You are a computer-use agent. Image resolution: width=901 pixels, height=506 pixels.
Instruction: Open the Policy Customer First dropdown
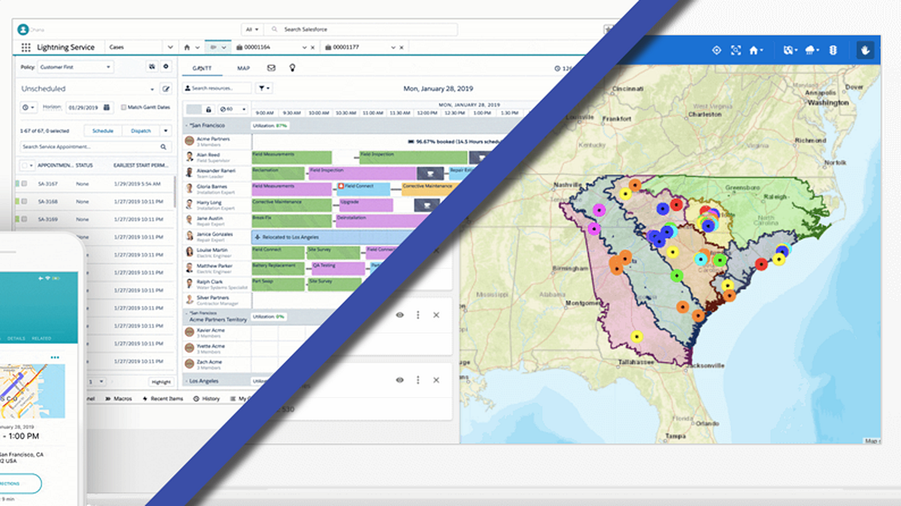[x=74, y=67]
